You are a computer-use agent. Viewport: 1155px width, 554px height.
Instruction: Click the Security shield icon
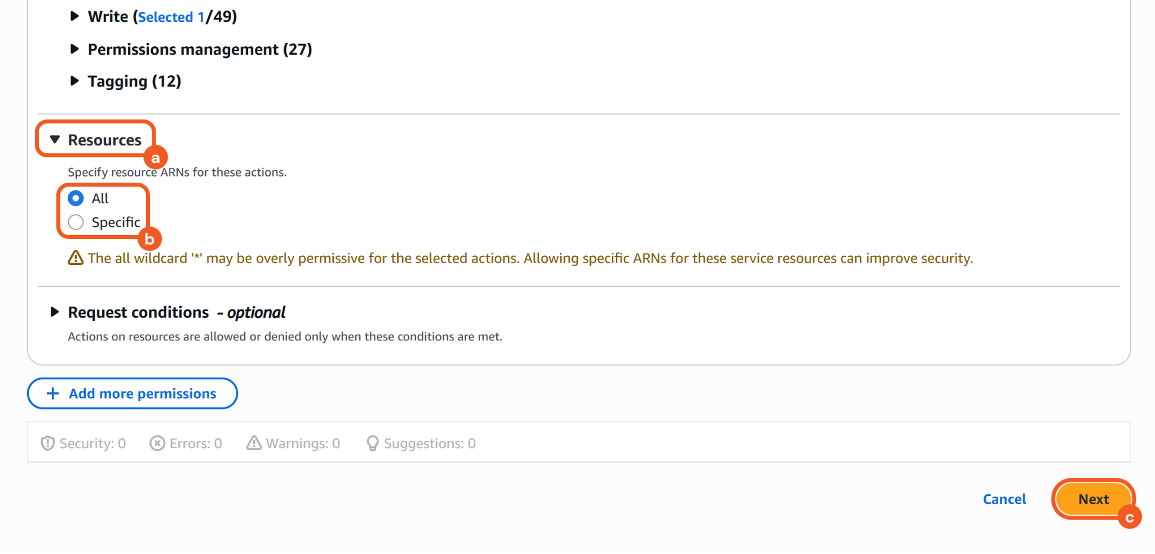47,444
